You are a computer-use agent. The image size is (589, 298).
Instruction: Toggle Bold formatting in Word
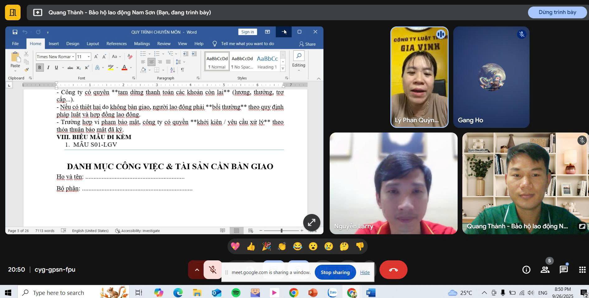[40, 68]
